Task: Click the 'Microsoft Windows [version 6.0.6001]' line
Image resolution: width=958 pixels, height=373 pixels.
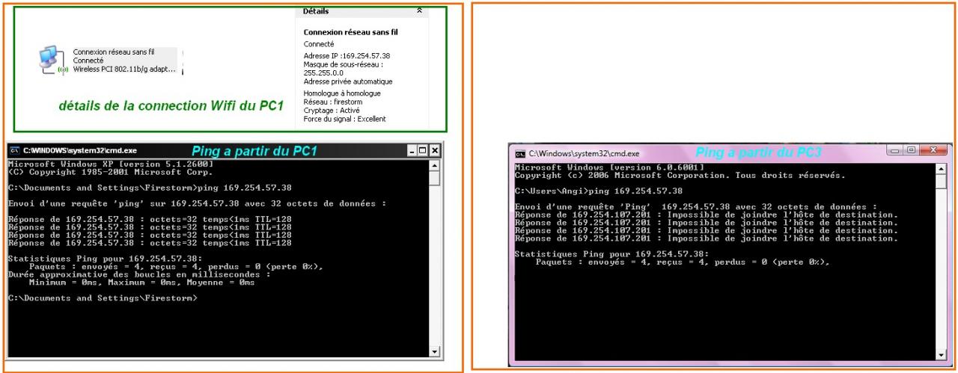Action: 609,167
